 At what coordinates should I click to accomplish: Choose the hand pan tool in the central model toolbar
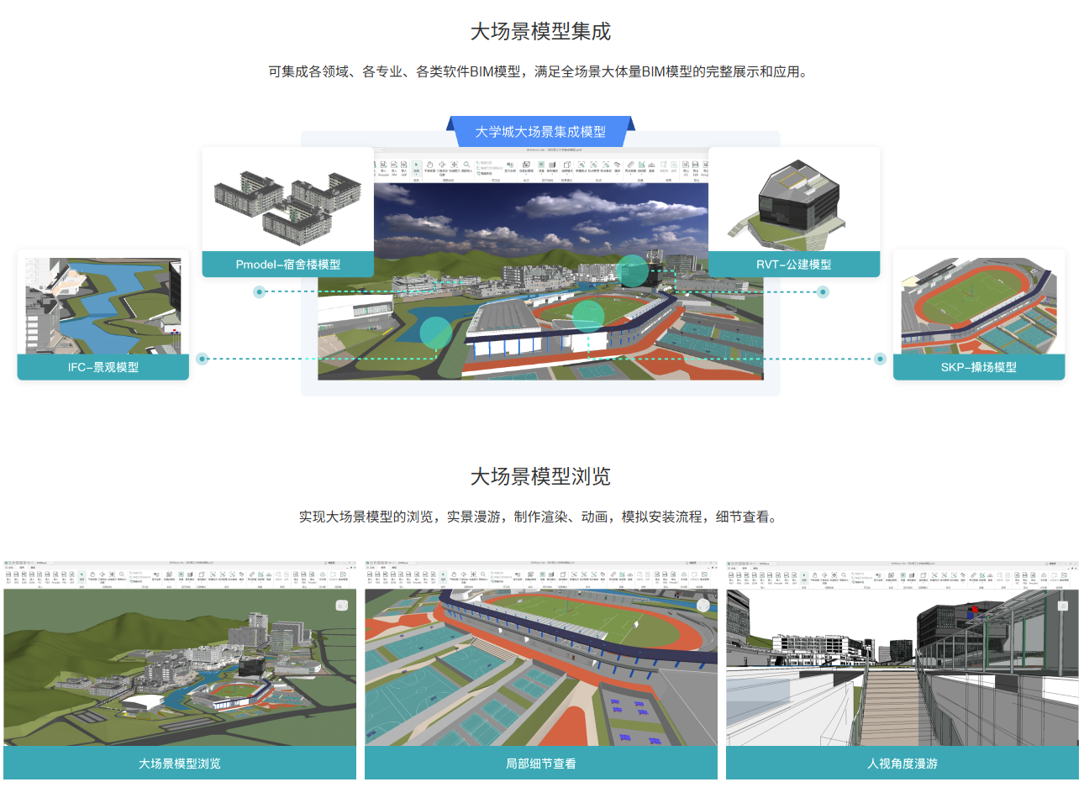pyautogui.click(x=429, y=165)
